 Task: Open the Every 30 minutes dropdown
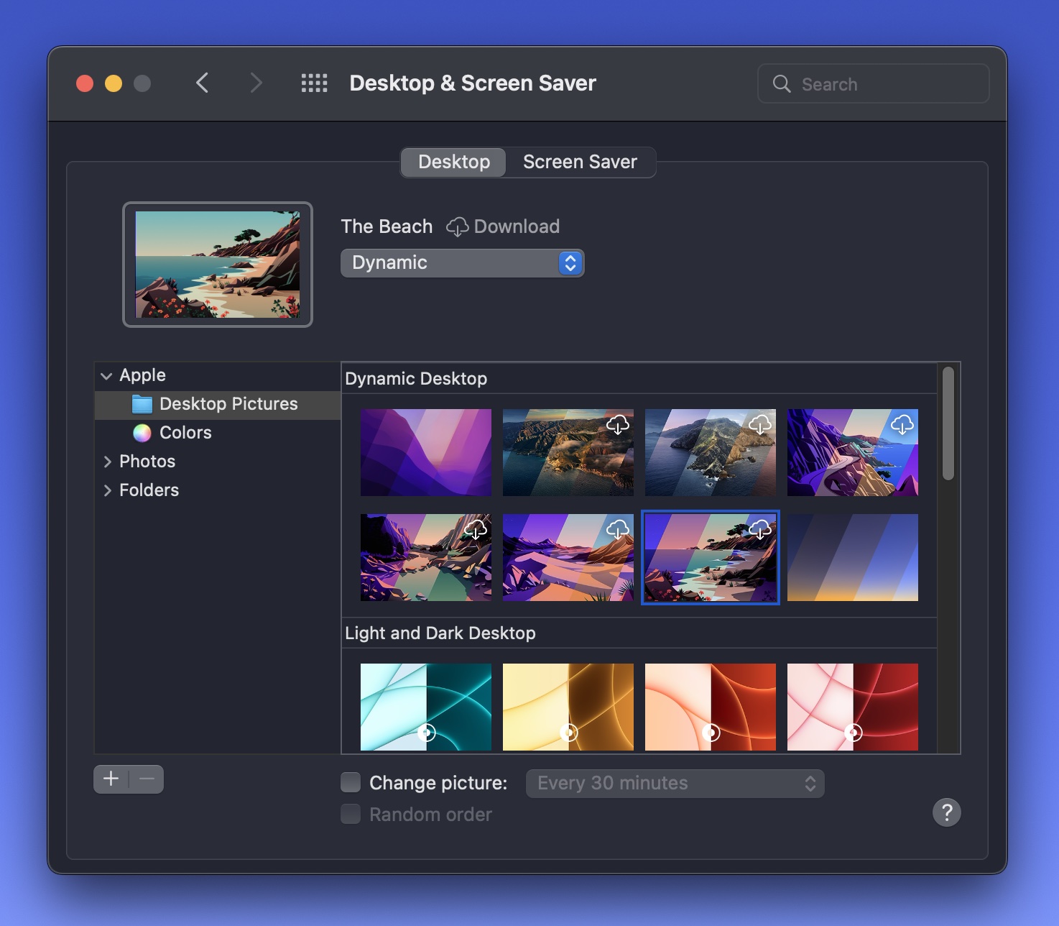click(x=675, y=783)
